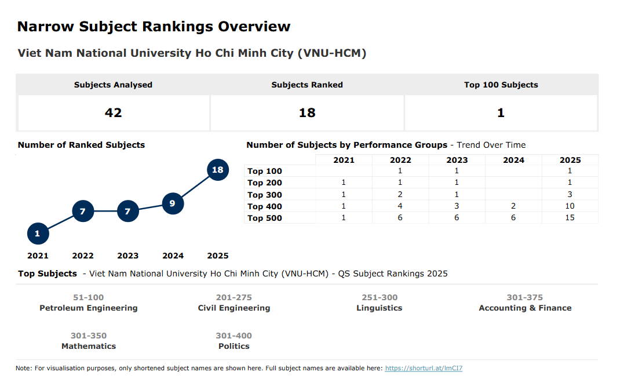Click the 2023 data point showing 7

[127, 211]
